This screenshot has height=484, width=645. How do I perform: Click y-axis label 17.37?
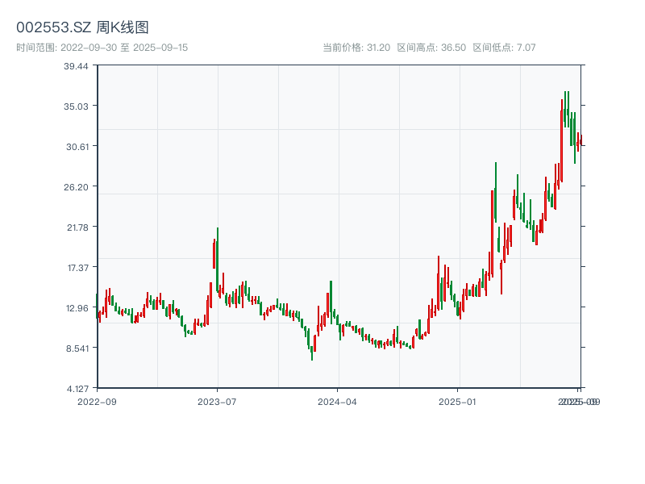pos(78,268)
